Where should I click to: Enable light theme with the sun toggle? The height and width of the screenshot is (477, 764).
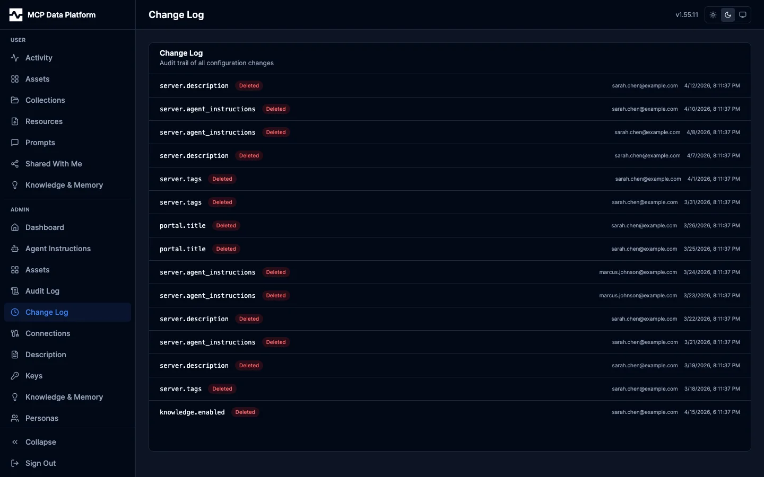(713, 15)
